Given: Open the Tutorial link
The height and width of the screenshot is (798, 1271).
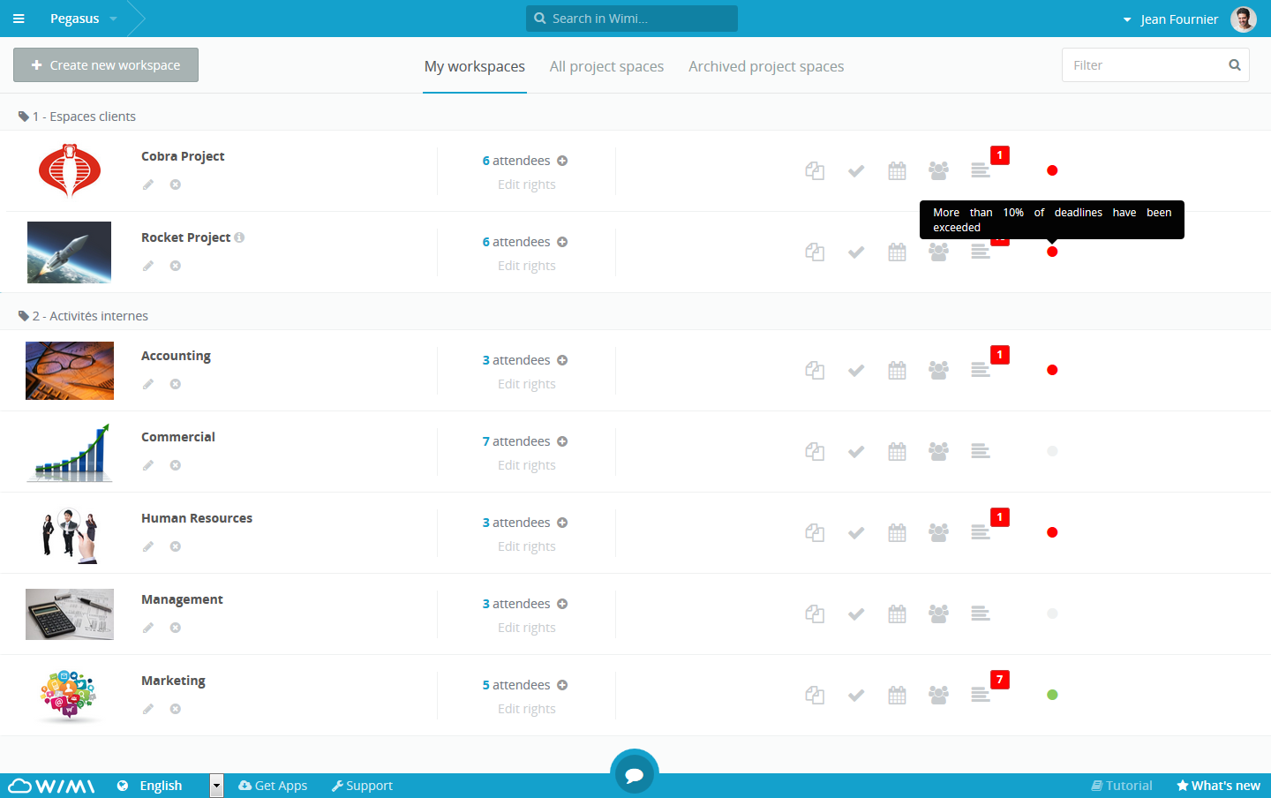Looking at the screenshot, I should click(x=1122, y=786).
